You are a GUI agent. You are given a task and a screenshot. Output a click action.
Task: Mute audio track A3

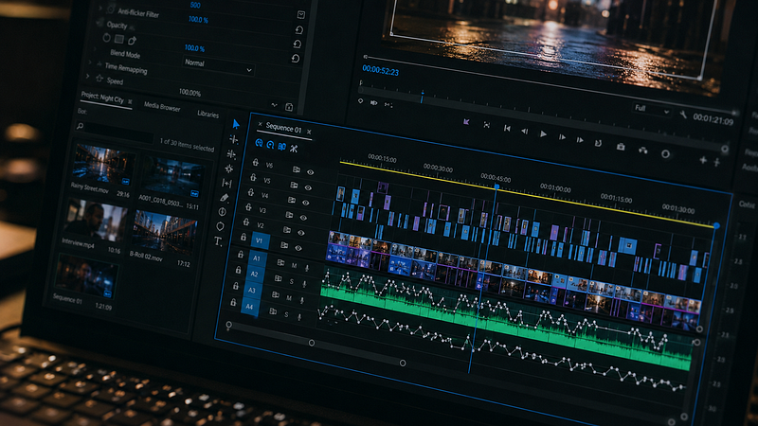tap(289, 298)
